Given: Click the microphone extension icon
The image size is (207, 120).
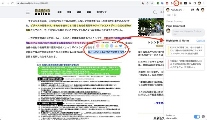Looking at the screenshot, I should [172, 3].
